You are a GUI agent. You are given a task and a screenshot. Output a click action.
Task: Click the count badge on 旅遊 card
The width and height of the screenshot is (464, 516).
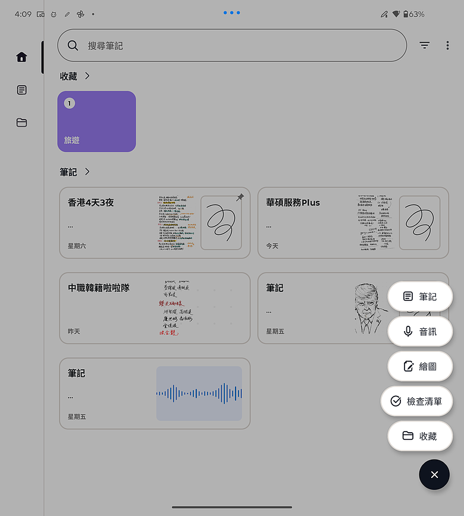(70, 103)
